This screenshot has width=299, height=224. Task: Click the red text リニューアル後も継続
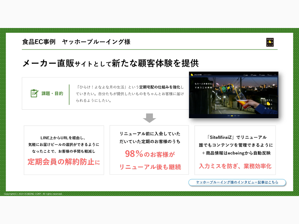click(150, 167)
